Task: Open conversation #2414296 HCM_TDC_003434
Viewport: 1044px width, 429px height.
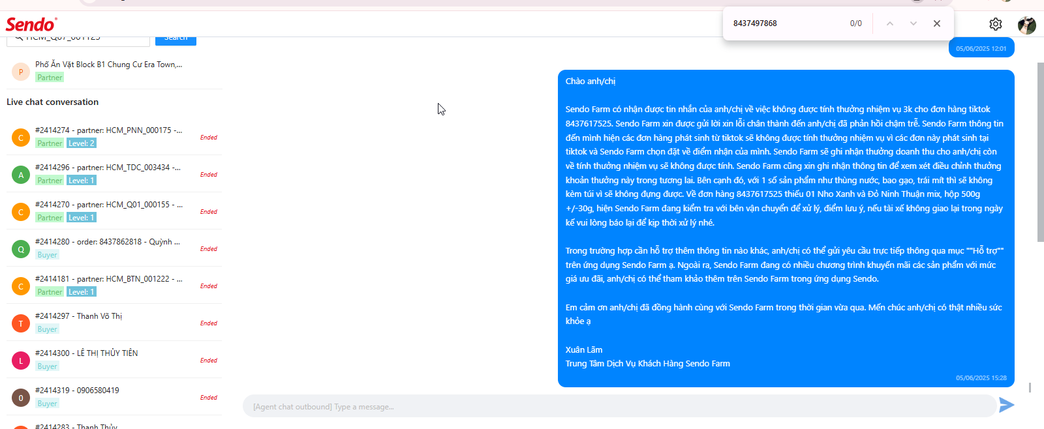Action: coord(114,174)
